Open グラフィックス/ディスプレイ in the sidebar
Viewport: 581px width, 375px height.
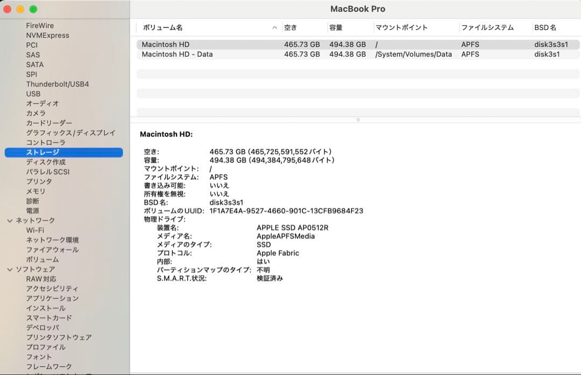tap(71, 133)
